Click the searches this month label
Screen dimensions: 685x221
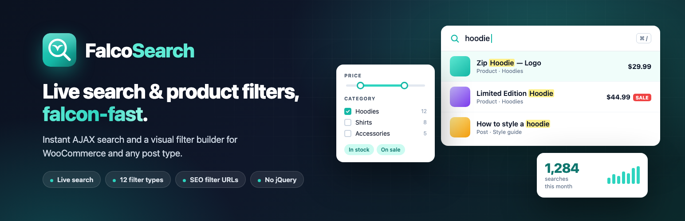(x=559, y=183)
